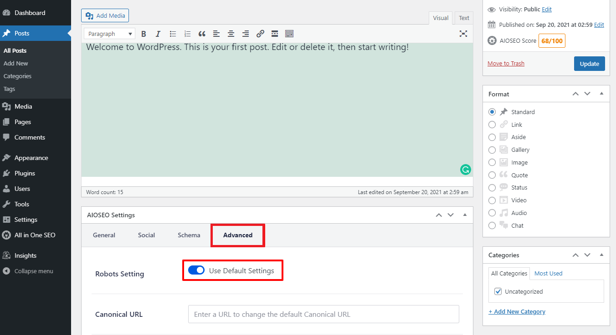This screenshot has height=335, width=616.
Task: Open Categories under Posts menu
Action: pyautogui.click(x=17, y=76)
